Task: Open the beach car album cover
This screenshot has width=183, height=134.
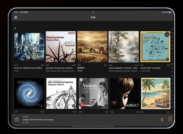Action: point(155,93)
